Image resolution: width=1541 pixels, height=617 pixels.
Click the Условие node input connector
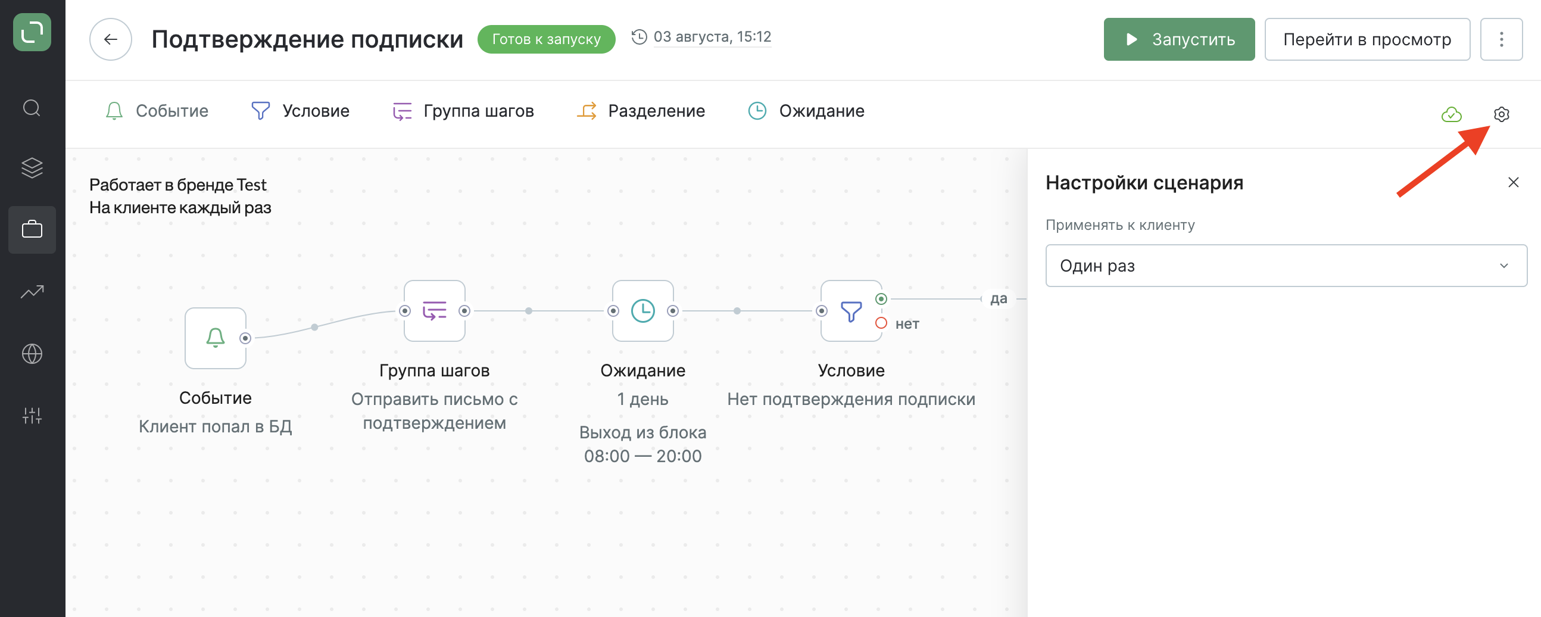[x=822, y=311]
